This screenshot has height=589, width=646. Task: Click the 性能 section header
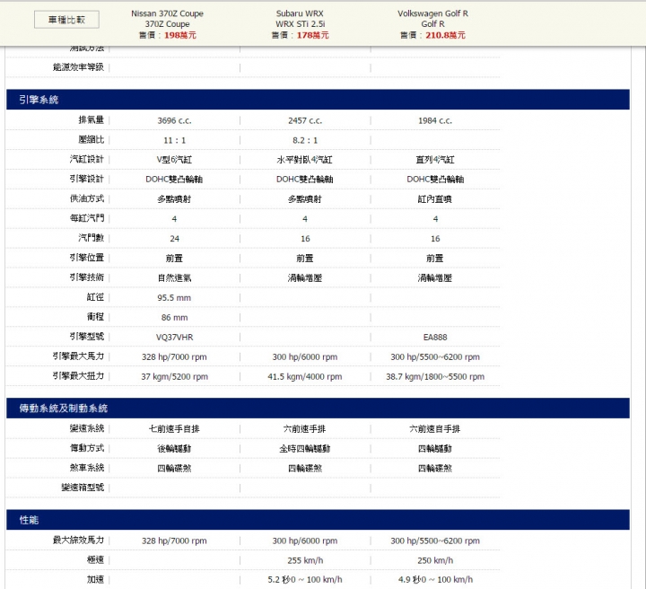318,520
